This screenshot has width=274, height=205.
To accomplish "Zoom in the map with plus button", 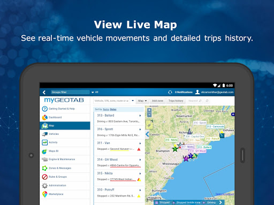I will (x=149, y=110).
